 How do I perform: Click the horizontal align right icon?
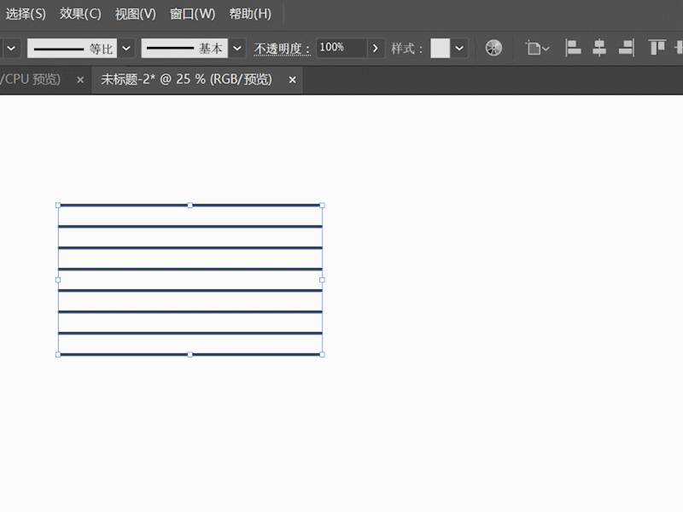pyautogui.click(x=627, y=49)
